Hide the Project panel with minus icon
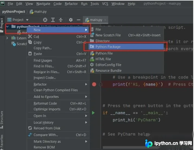Image resolution: width=194 pixels, height=150 pixels. [78, 20]
